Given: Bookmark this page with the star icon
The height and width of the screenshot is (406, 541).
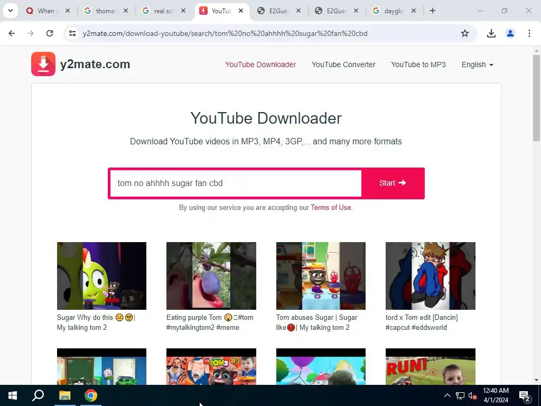Looking at the screenshot, I should click(x=465, y=33).
